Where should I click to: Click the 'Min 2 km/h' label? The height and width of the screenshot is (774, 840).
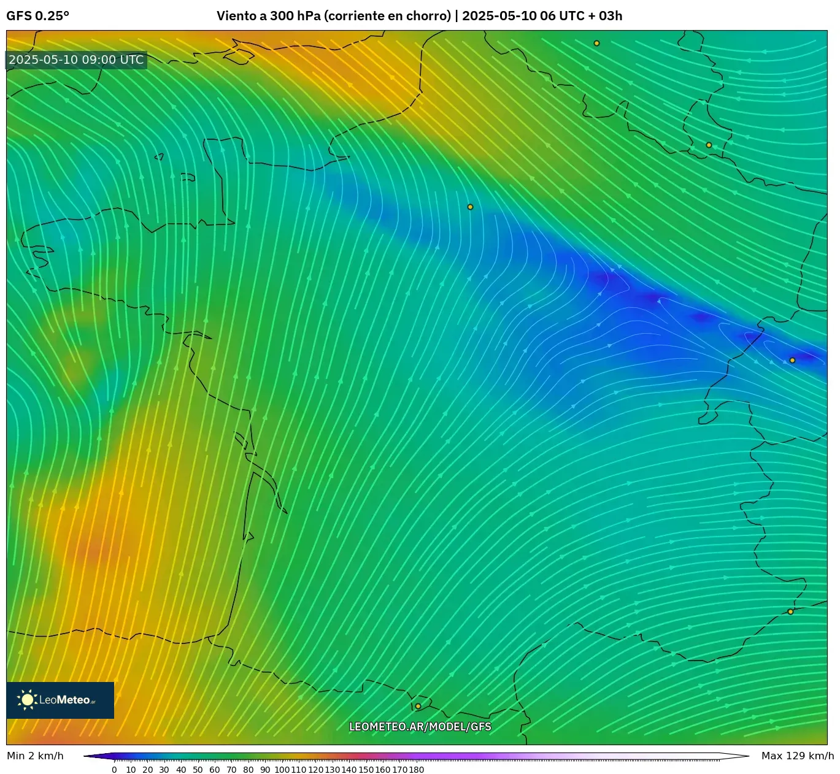tap(35, 756)
